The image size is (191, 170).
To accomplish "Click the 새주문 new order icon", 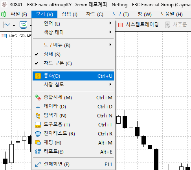I will [x=167, y=25].
